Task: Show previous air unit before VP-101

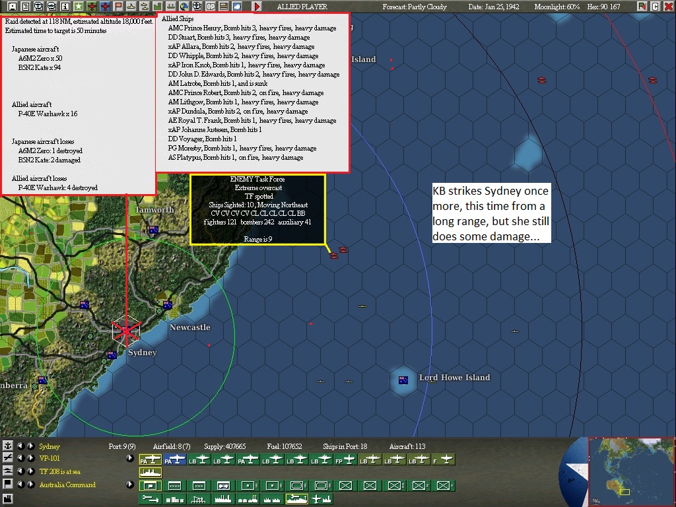Action: pos(20,458)
